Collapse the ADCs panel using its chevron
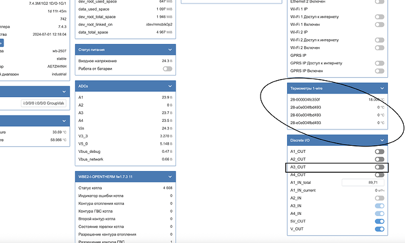 [170, 86]
